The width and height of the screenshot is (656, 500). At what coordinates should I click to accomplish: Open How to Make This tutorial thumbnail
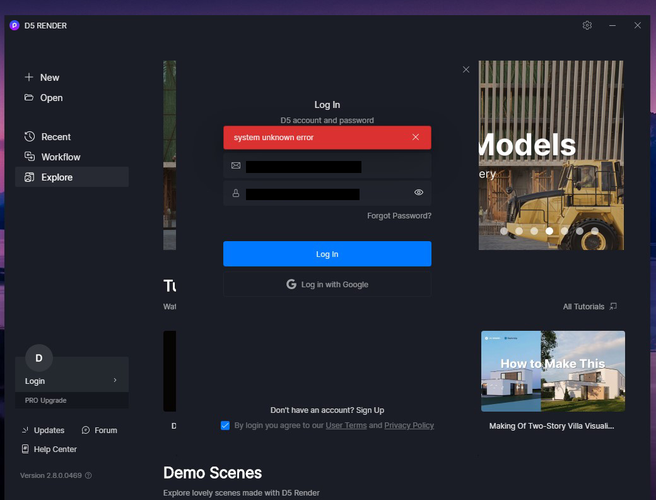tap(553, 371)
